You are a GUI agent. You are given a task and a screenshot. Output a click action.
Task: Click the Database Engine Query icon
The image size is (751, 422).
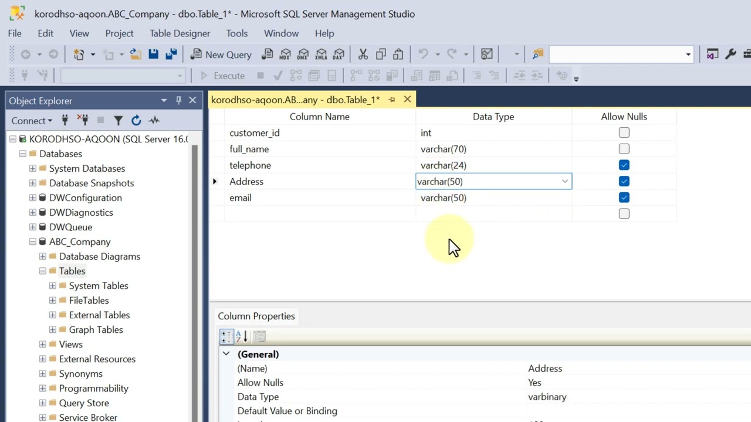pos(267,55)
